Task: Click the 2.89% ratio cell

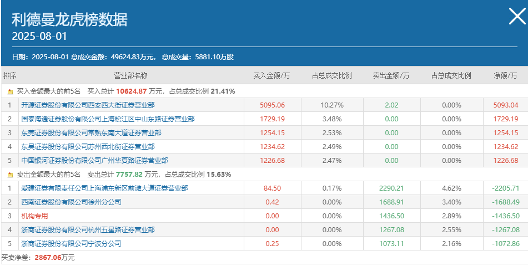Action: point(451,216)
